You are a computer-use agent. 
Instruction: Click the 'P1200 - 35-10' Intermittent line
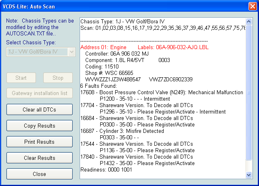135,99
